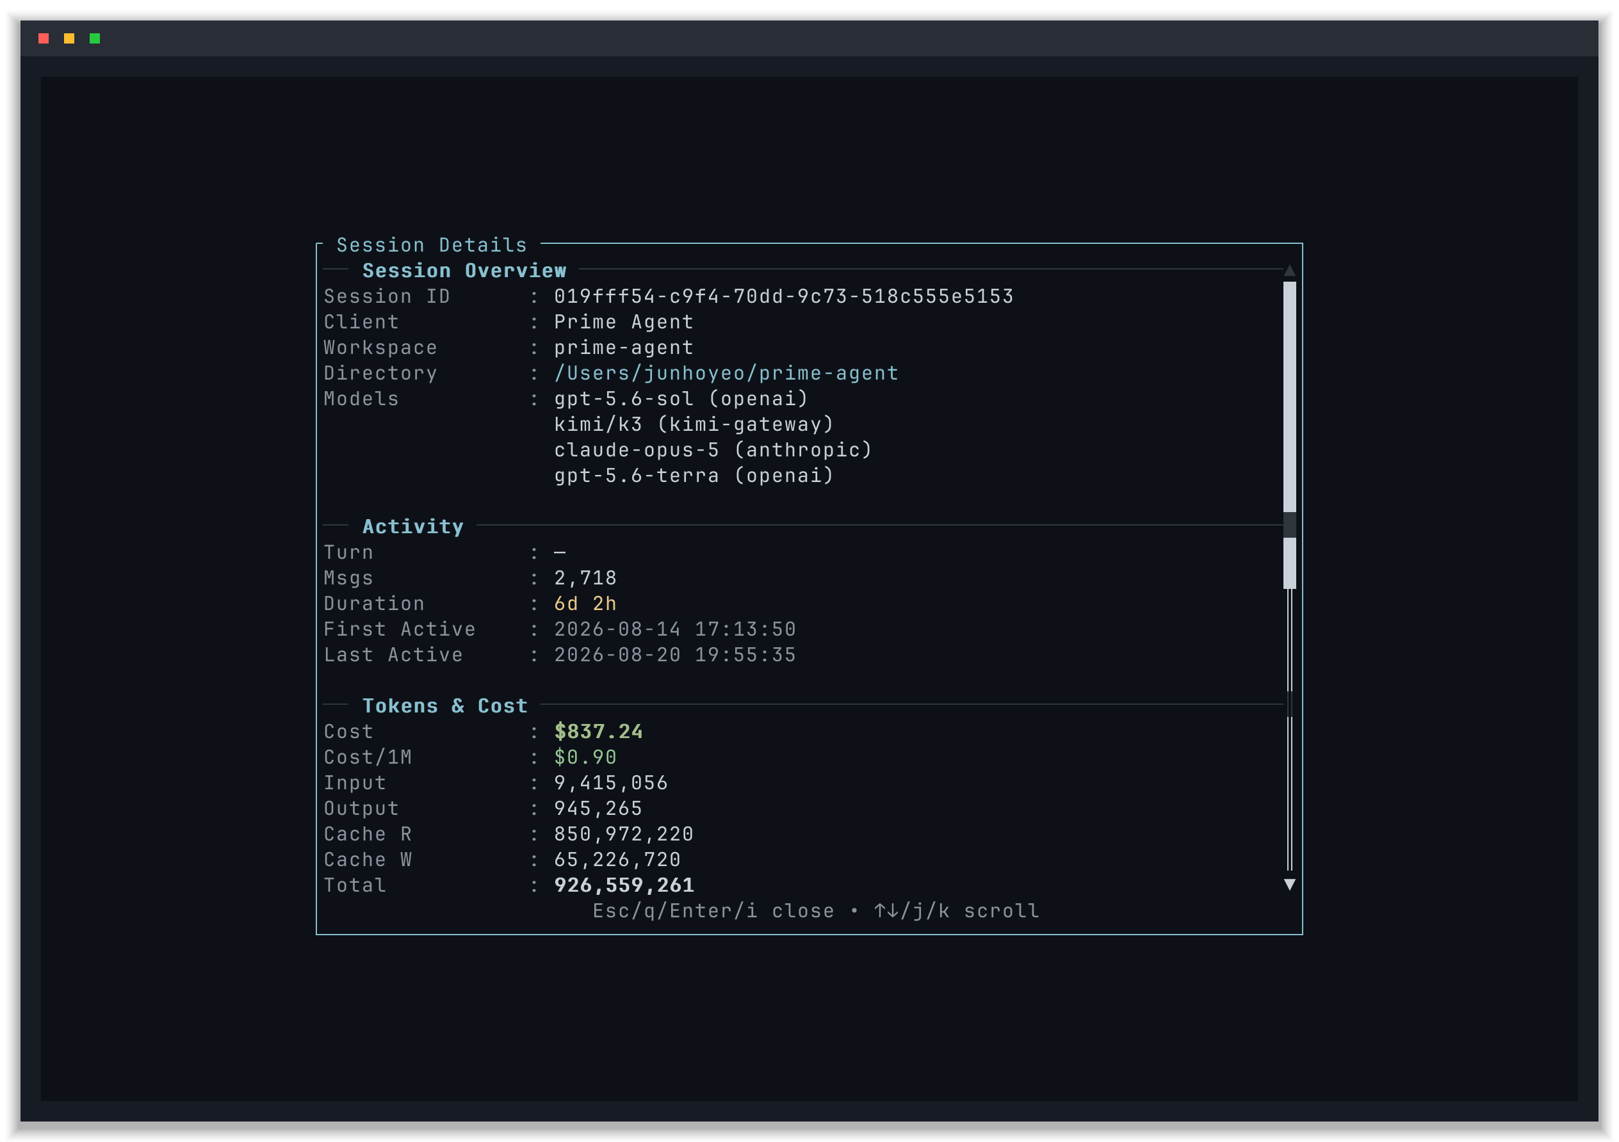Select the gpt-5.6-sol (openai) model entry
This screenshot has width=1619, height=1142.
click(x=681, y=399)
